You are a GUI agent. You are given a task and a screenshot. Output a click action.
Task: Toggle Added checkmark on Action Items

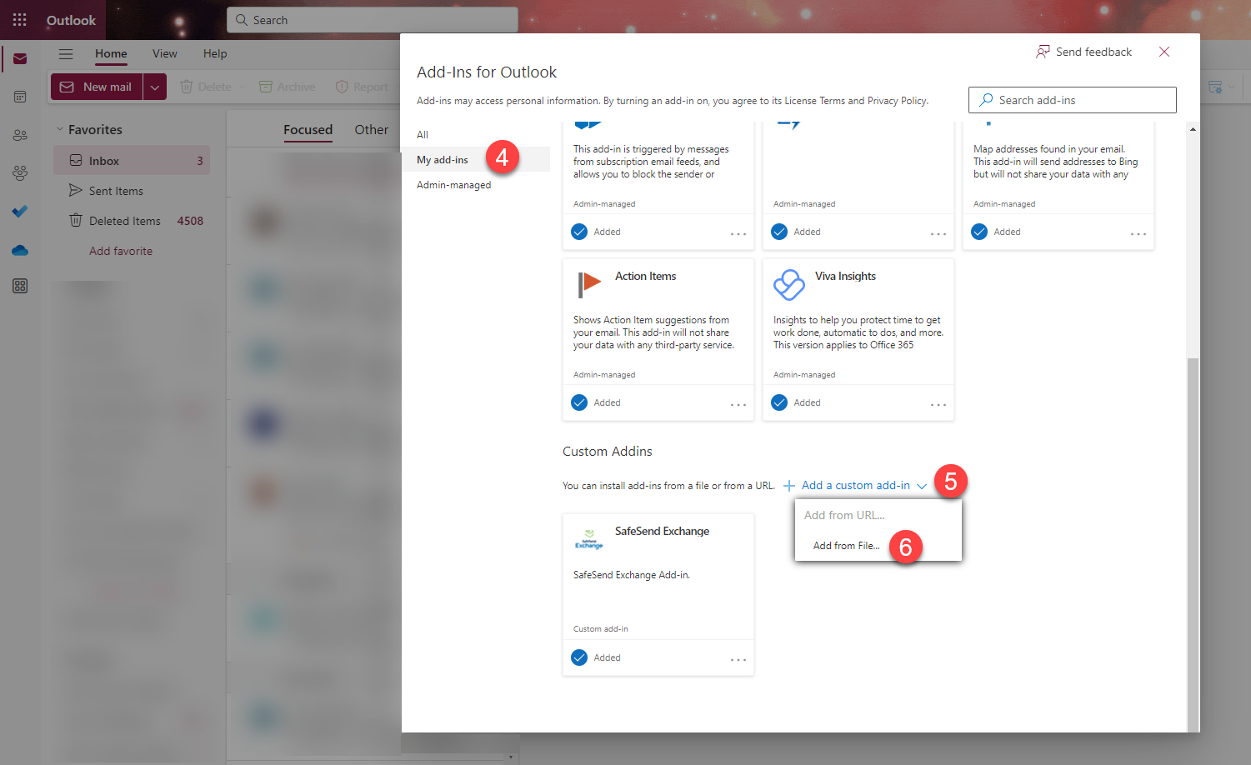point(579,402)
